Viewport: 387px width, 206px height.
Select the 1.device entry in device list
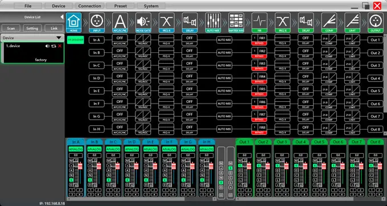click(32, 52)
